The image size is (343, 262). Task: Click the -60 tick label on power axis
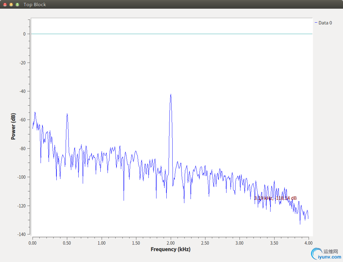point(23,120)
